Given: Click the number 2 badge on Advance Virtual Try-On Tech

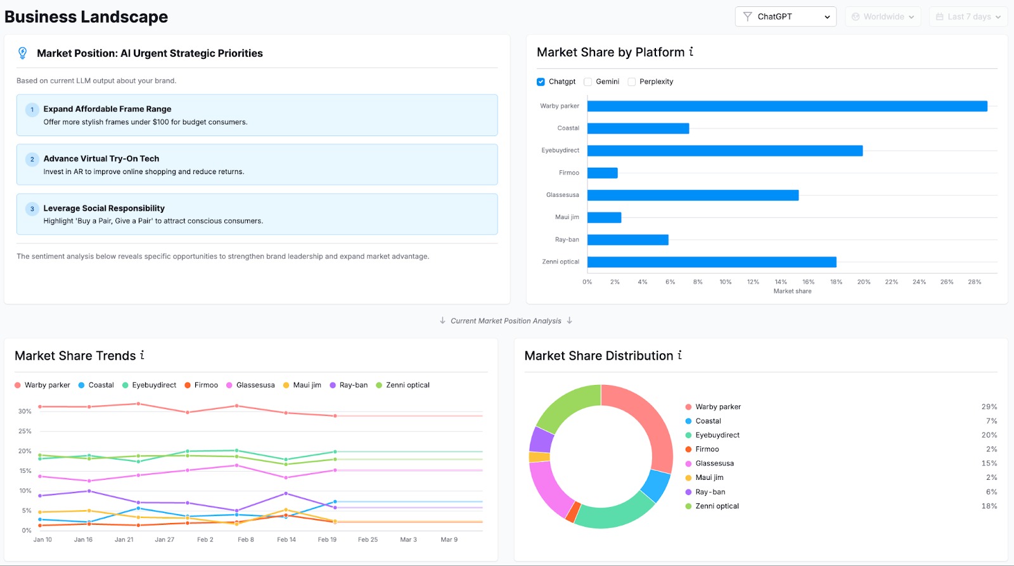Looking at the screenshot, I should [x=32, y=159].
